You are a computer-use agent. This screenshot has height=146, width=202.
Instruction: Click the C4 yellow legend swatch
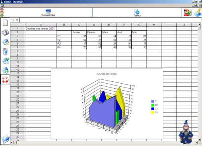coord(153,112)
